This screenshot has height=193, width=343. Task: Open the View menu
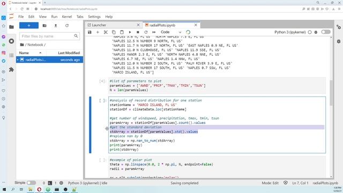[43, 17]
